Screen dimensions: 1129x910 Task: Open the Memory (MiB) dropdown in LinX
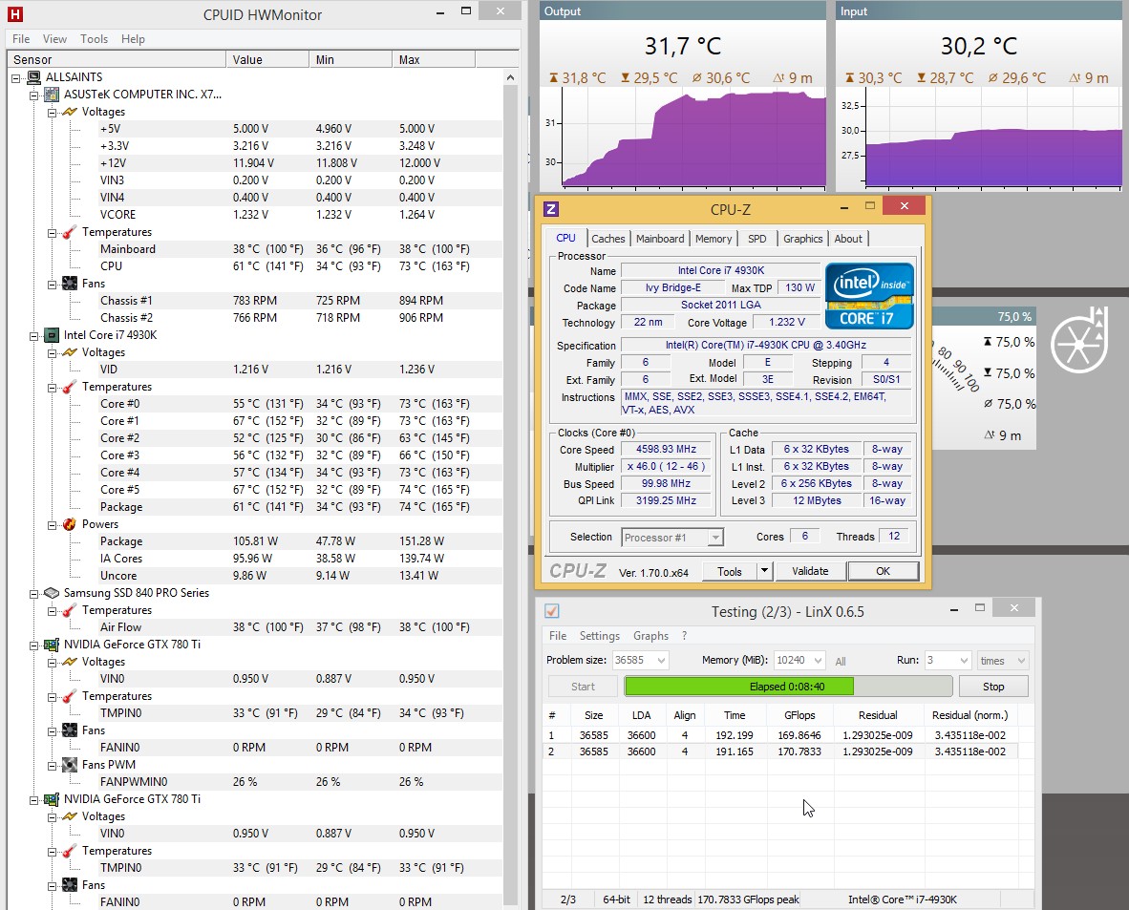pos(818,660)
